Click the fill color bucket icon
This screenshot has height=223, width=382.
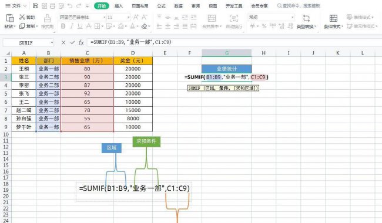tap(121, 26)
